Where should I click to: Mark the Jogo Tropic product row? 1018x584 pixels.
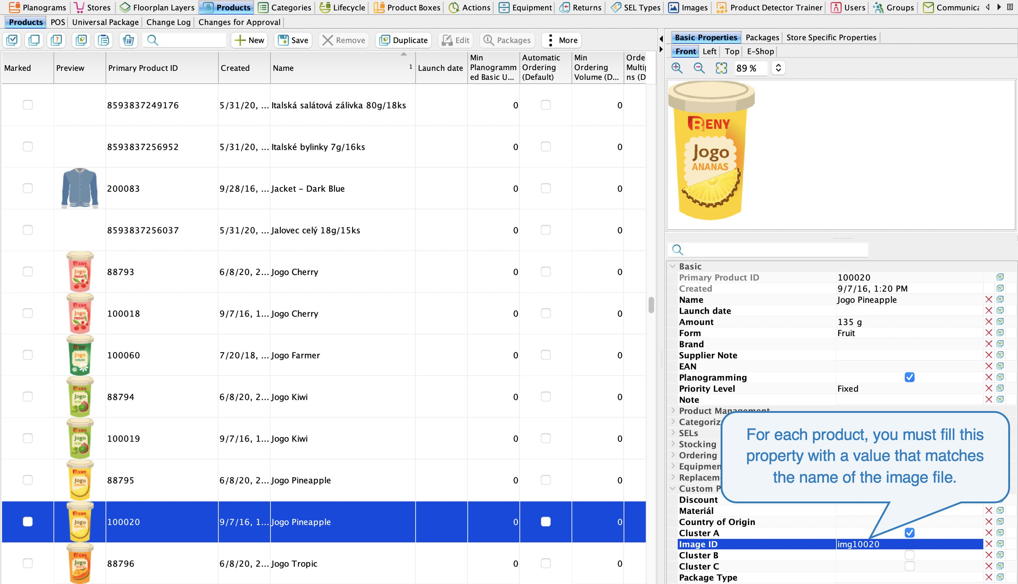point(27,563)
